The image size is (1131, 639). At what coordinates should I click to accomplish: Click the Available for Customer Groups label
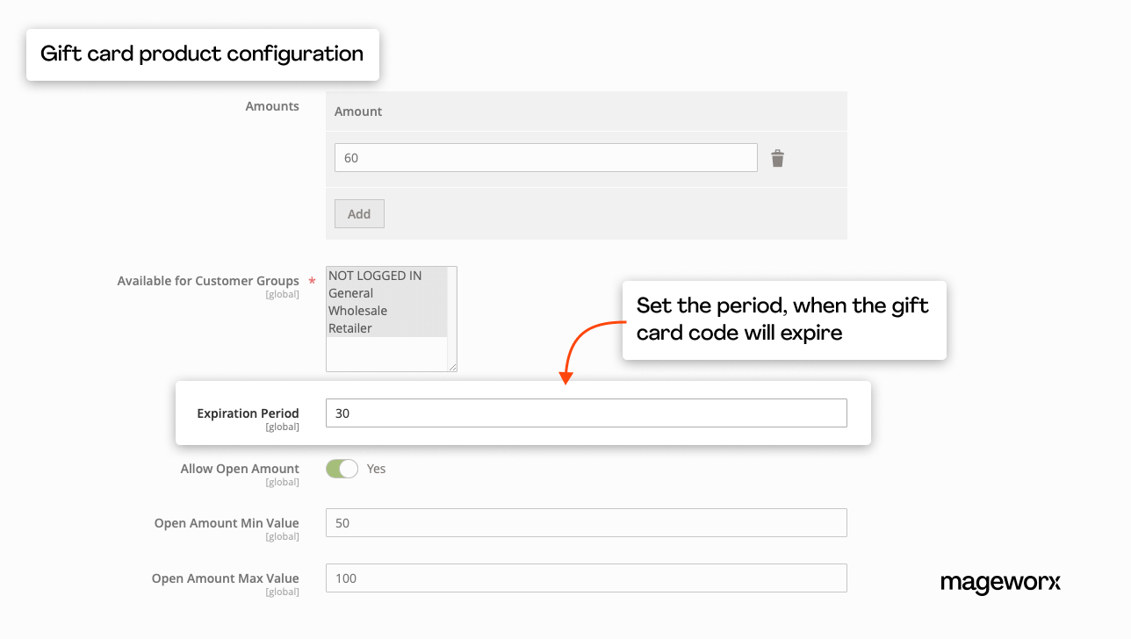point(208,281)
